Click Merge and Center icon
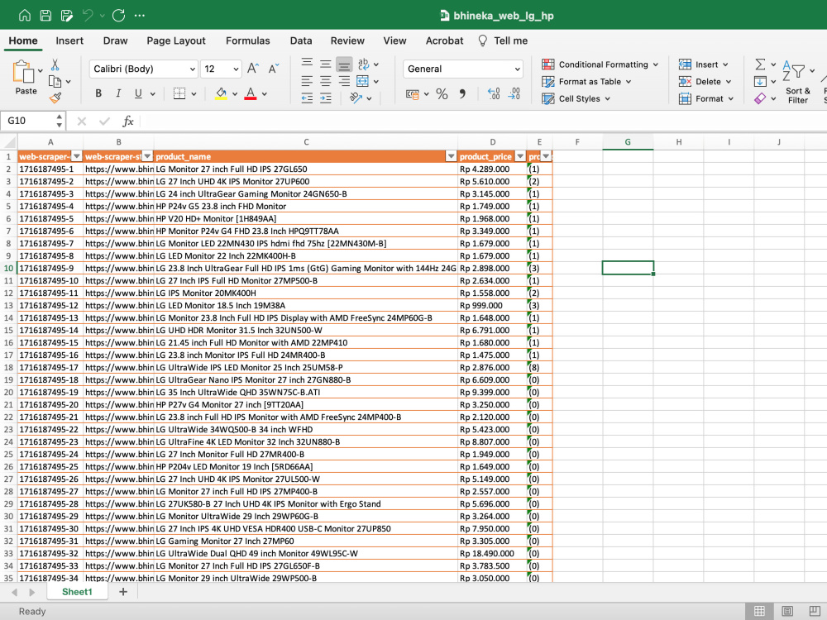827x620 pixels. click(363, 81)
